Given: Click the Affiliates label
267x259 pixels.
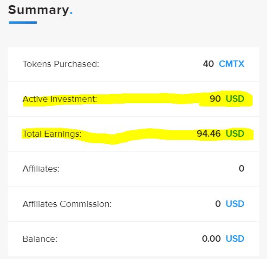Looking at the screenshot, I should pyautogui.click(x=41, y=169).
